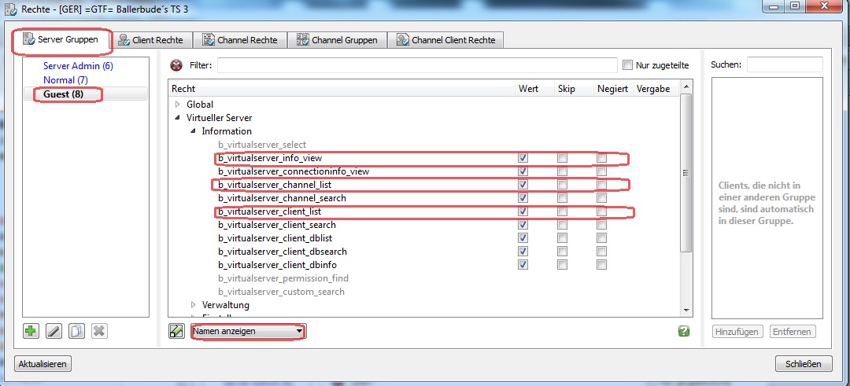The height and width of the screenshot is (386, 850).
Task: Toggle Wert checkbox for b_virtualserver_info_view
Action: coord(523,158)
